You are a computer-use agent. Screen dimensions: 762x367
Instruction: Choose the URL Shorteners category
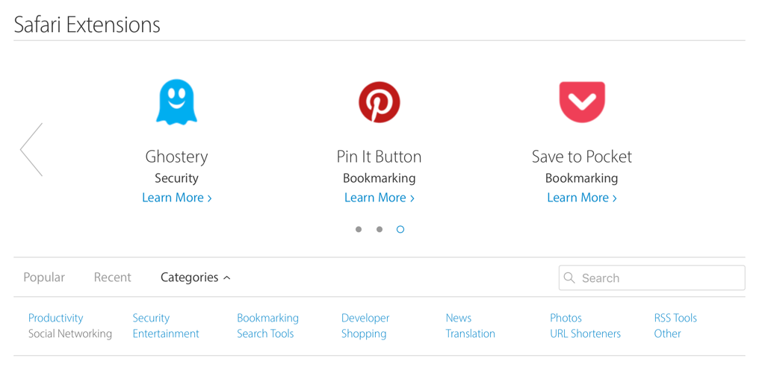(x=585, y=333)
